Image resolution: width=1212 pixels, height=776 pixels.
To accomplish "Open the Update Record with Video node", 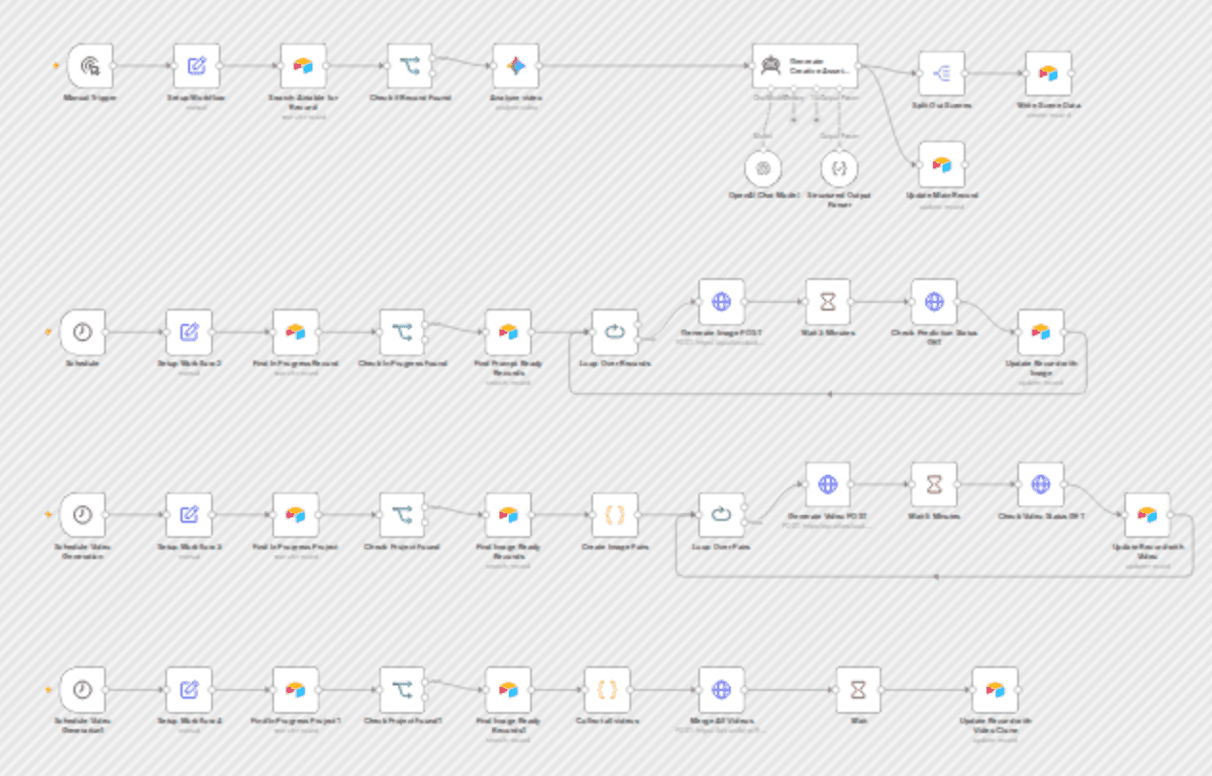I will pyautogui.click(x=1147, y=515).
